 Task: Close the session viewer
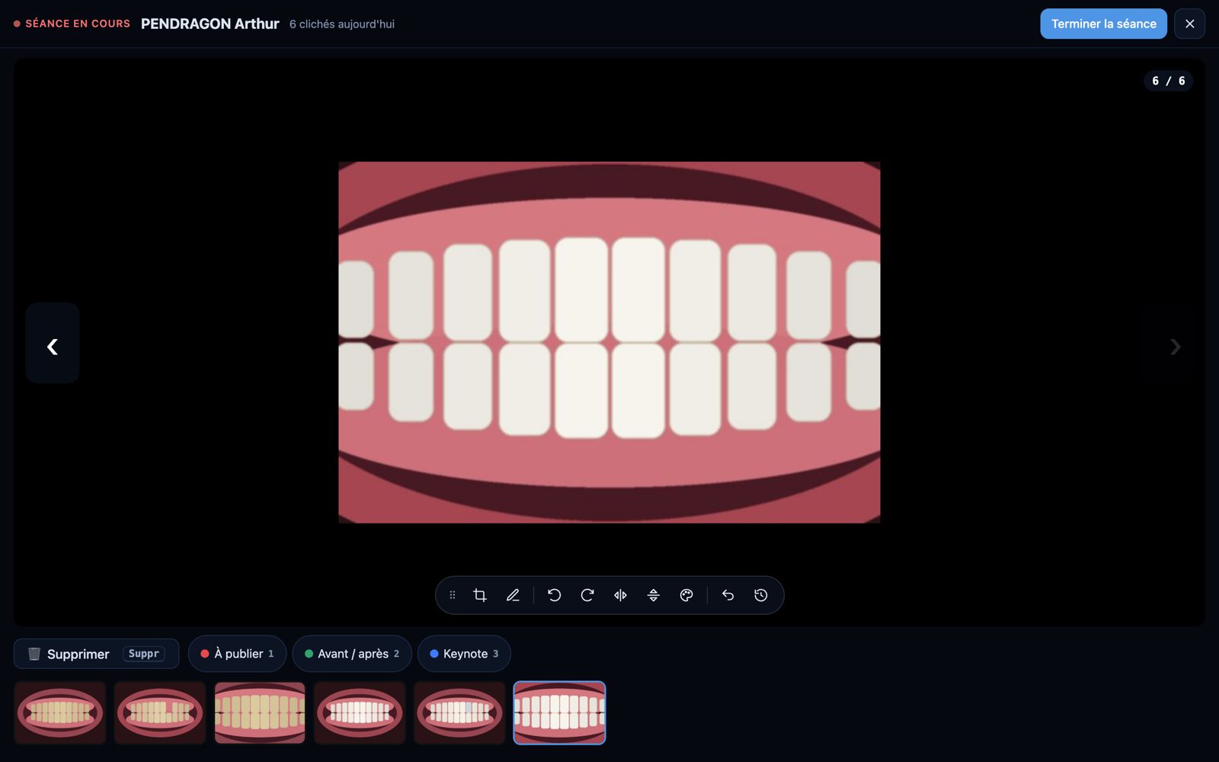point(1189,24)
